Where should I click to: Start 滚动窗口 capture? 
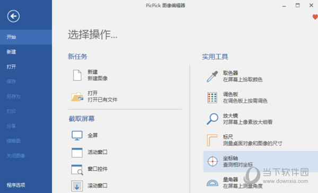pos(98,186)
